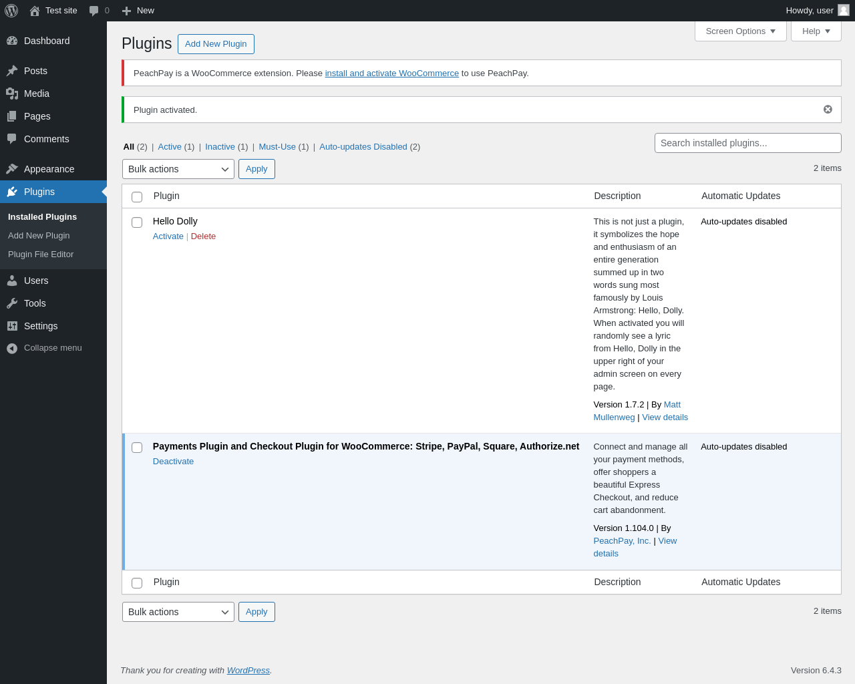Viewport: 855px width, 684px height.
Task: Check the select-all checkbox in table header
Action: pyautogui.click(x=137, y=197)
